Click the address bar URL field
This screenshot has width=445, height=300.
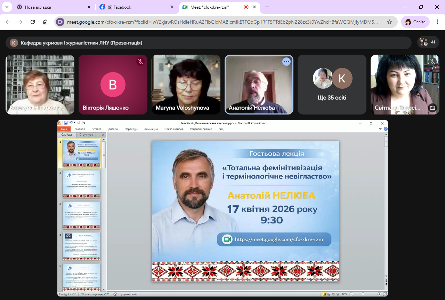click(222, 22)
